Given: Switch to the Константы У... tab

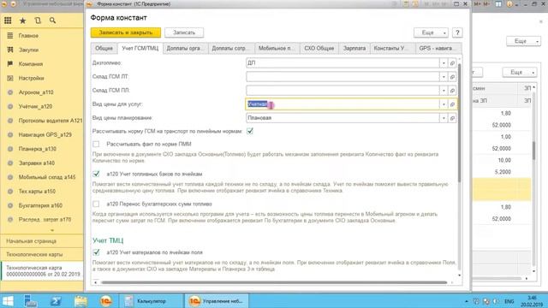Looking at the screenshot, I should [392, 48].
